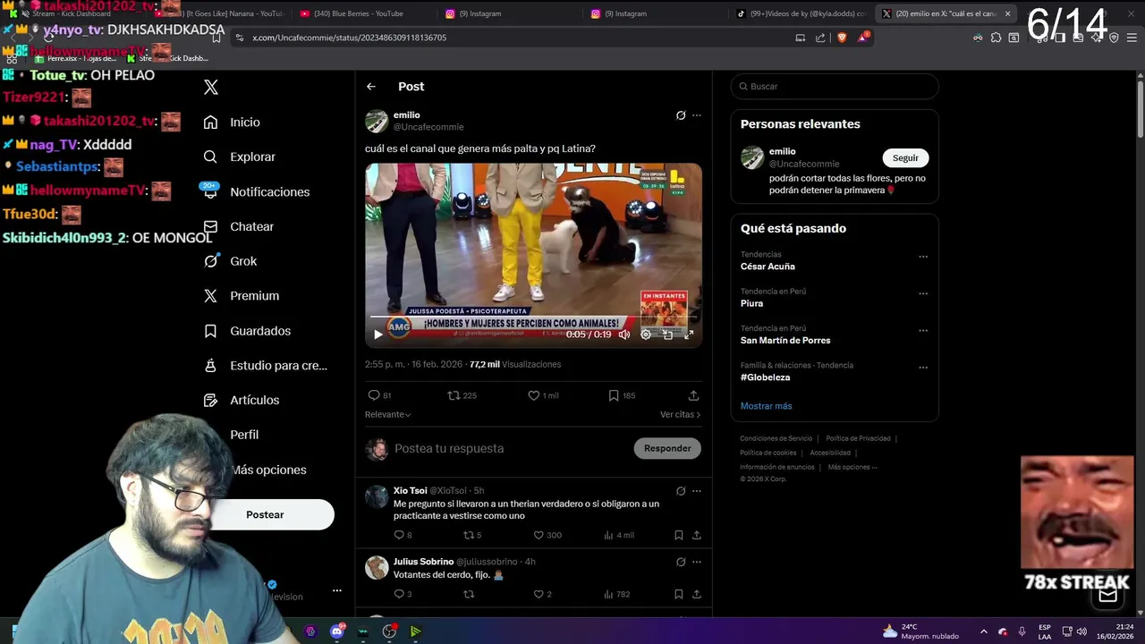Mute the video volume
Image resolution: width=1145 pixels, height=644 pixels.
pos(624,335)
